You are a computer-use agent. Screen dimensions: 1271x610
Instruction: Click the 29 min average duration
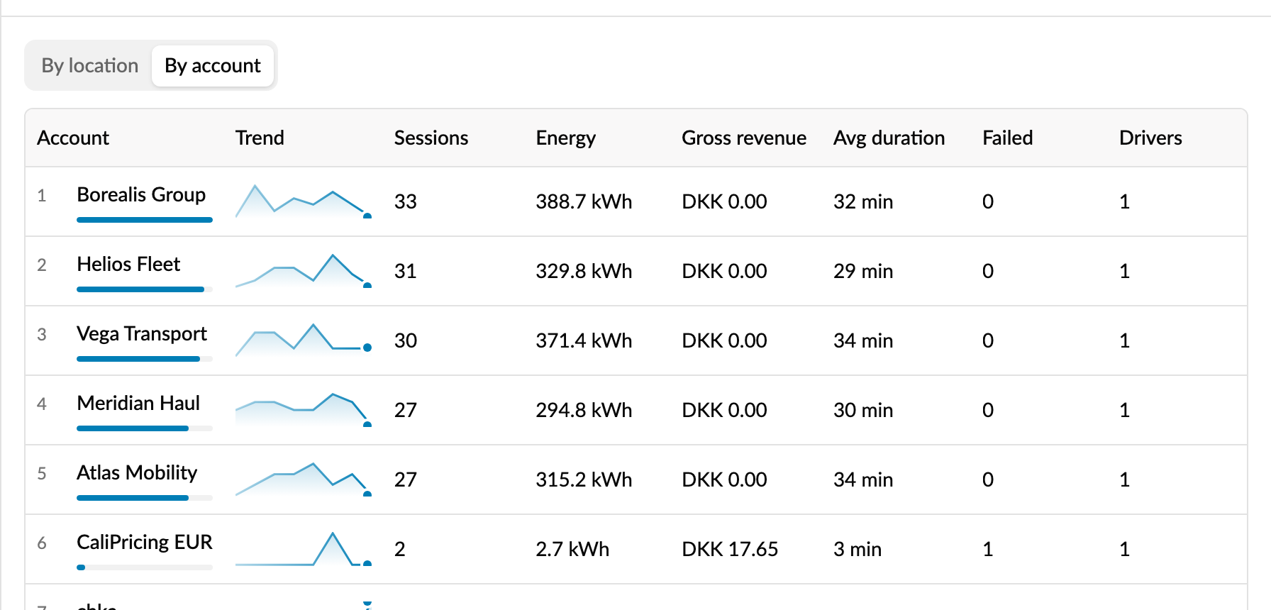(863, 271)
